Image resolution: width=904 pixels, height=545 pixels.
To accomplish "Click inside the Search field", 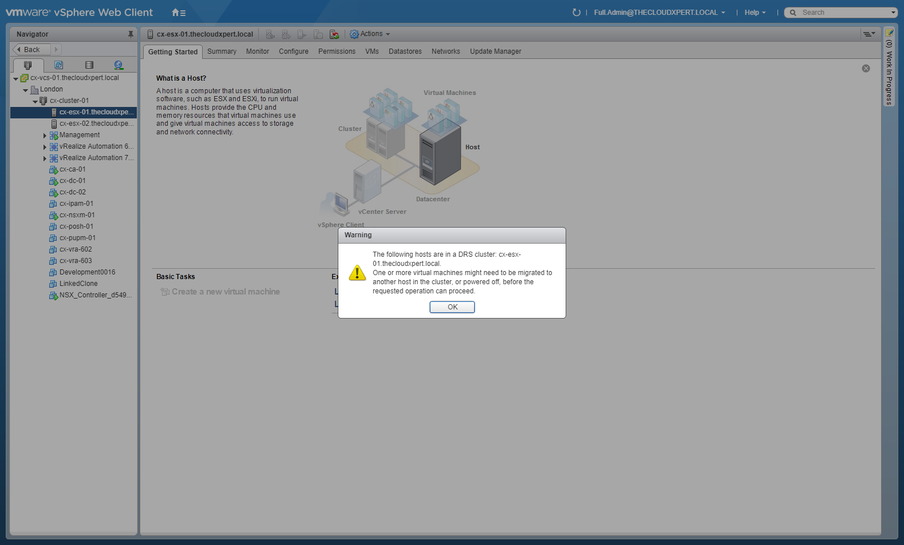I will [842, 13].
